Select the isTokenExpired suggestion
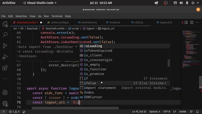 click(125, 51)
